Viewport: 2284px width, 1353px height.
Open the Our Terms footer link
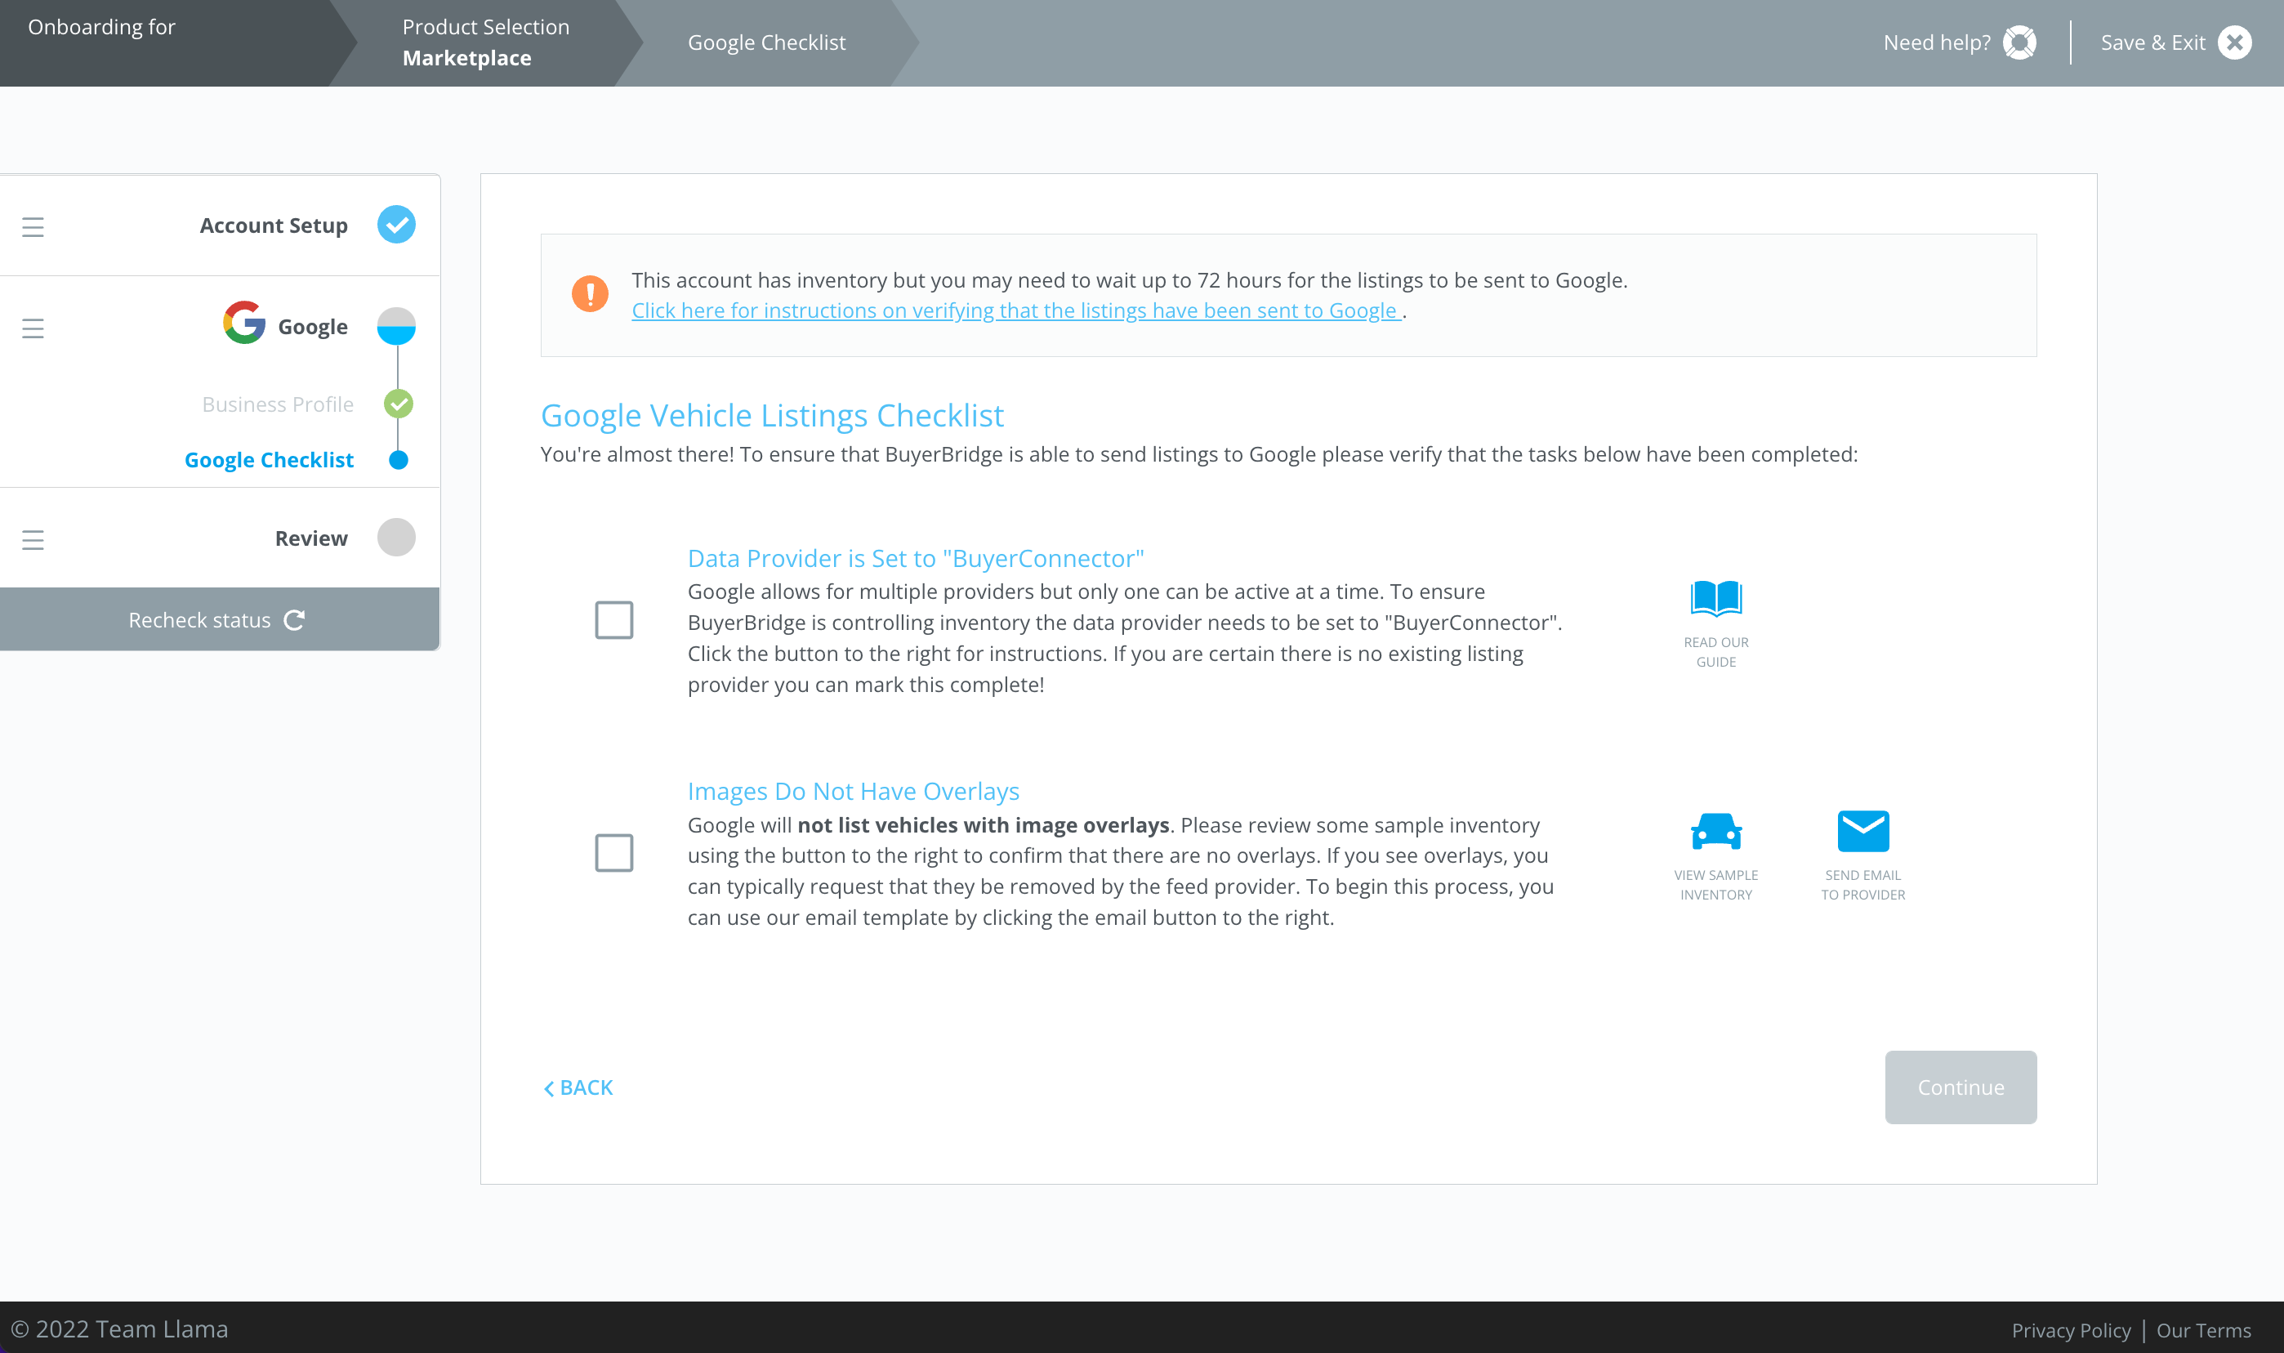pyautogui.click(x=2203, y=1330)
